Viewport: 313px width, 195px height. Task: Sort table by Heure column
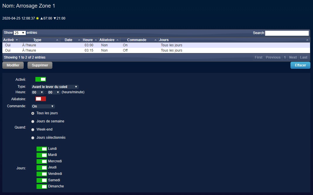click(x=88, y=40)
